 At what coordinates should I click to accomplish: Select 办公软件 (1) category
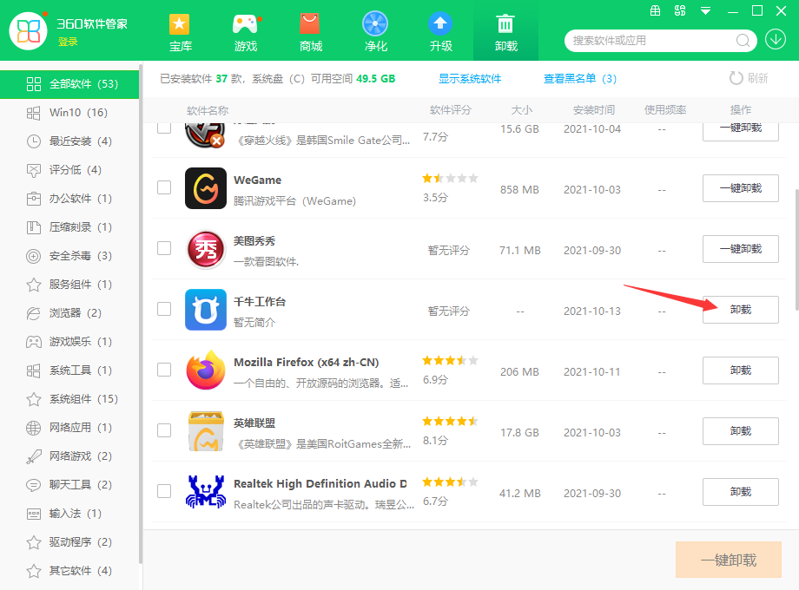pyautogui.click(x=69, y=199)
